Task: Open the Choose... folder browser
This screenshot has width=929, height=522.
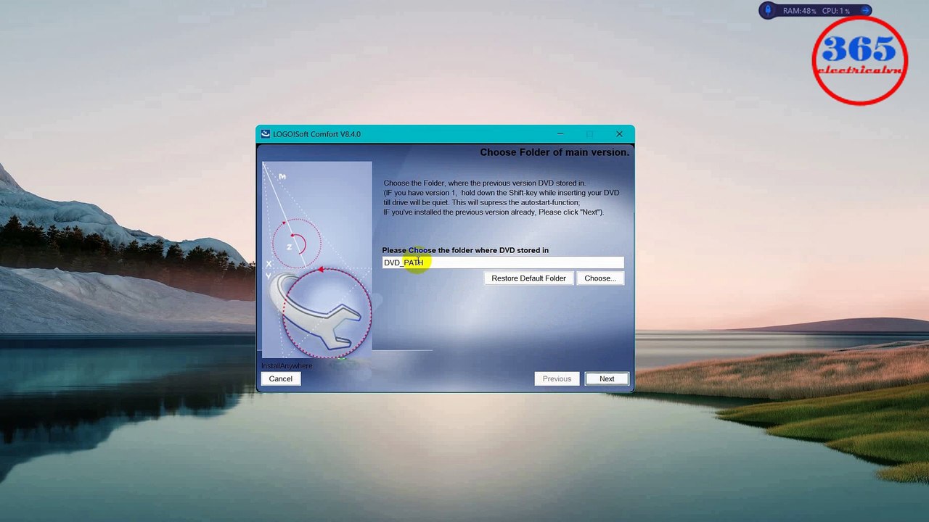Action: 600,278
